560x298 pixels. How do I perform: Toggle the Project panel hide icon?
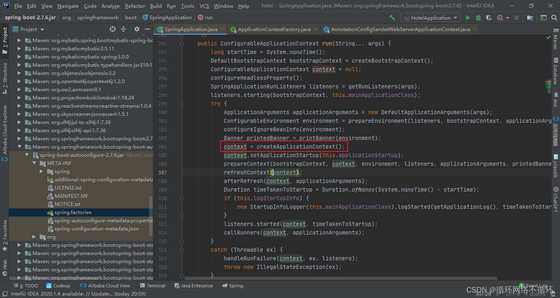[x=147, y=29]
